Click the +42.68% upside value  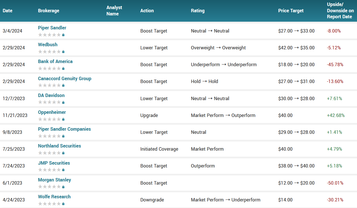(336, 115)
